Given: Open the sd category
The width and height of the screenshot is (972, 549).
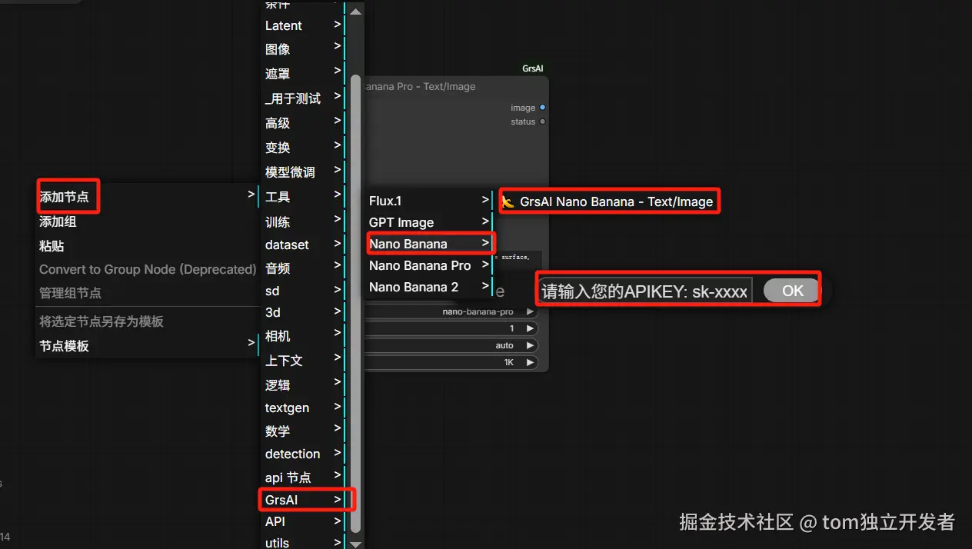Looking at the screenshot, I should (x=303, y=291).
